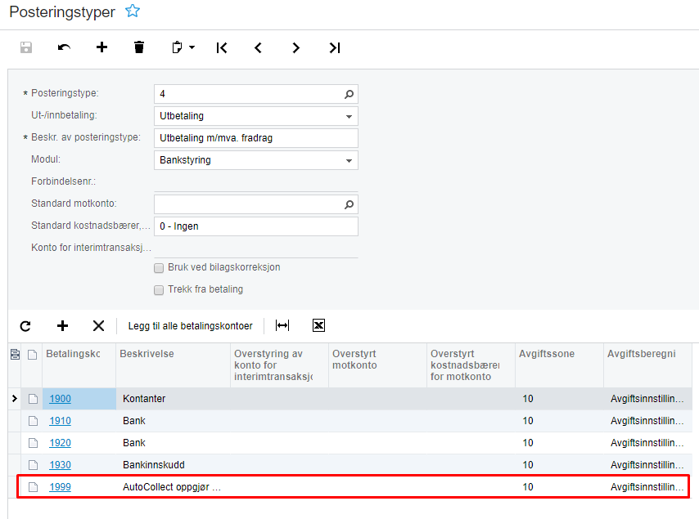
Task: Sort by Beskrivelse column header
Action: click(x=173, y=365)
